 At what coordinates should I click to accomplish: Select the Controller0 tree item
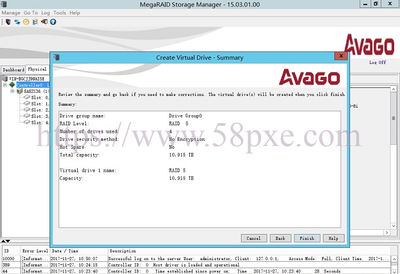(33, 85)
